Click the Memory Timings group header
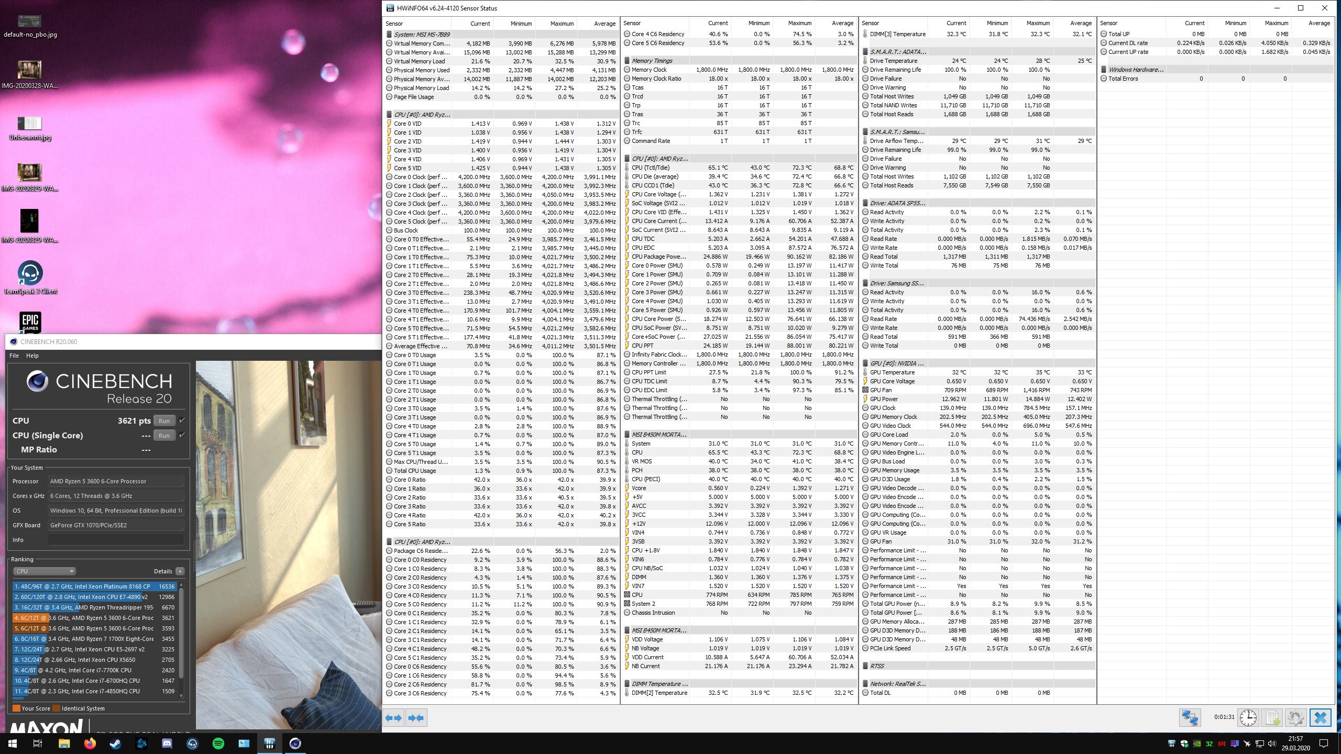This screenshot has width=1341, height=754. pos(739,61)
